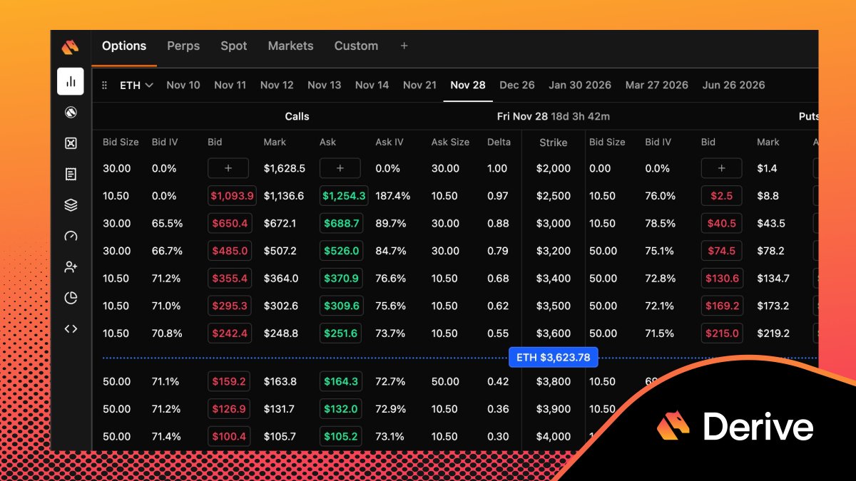The height and width of the screenshot is (481, 856).
Task: Click call bid $242.4
Action: pos(229,333)
